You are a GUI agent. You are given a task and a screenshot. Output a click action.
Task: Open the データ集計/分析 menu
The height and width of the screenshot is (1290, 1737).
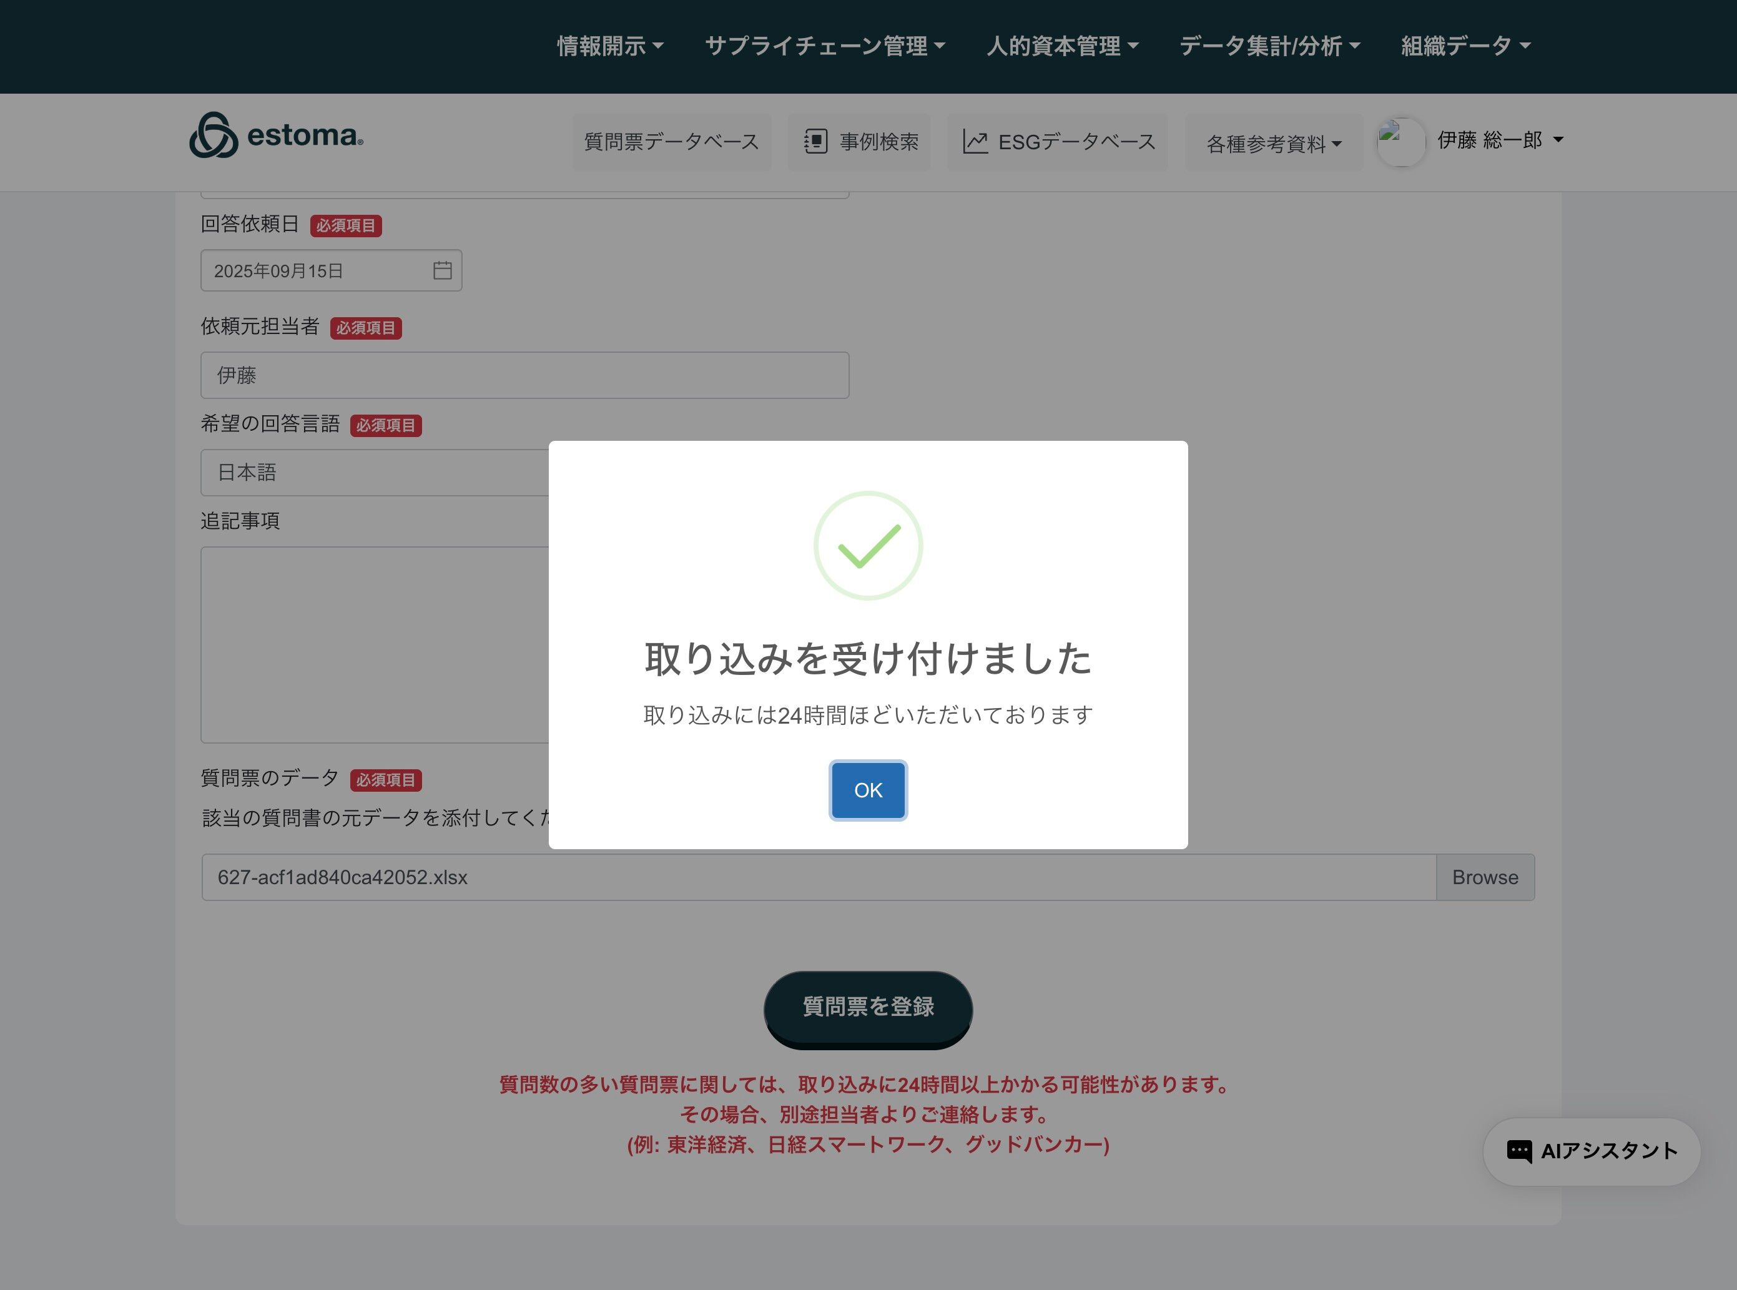pyautogui.click(x=1269, y=46)
